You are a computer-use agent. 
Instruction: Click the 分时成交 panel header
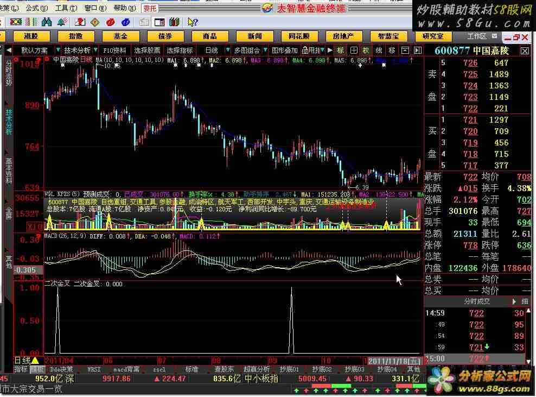(x=477, y=301)
